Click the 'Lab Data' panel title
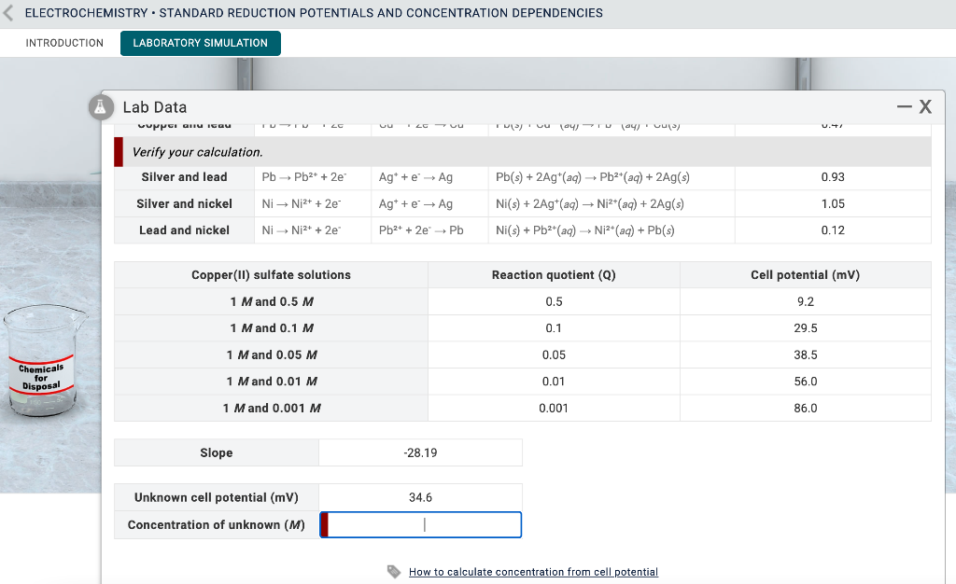Viewport: 956px width, 584px height. click(x=155, y=107)
